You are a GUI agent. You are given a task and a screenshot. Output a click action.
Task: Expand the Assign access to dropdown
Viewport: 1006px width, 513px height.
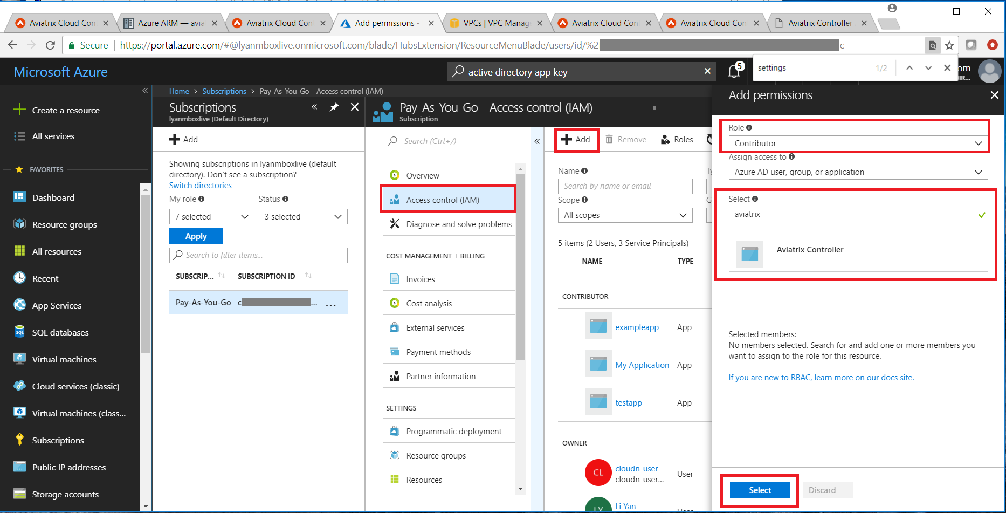[858, 172]
